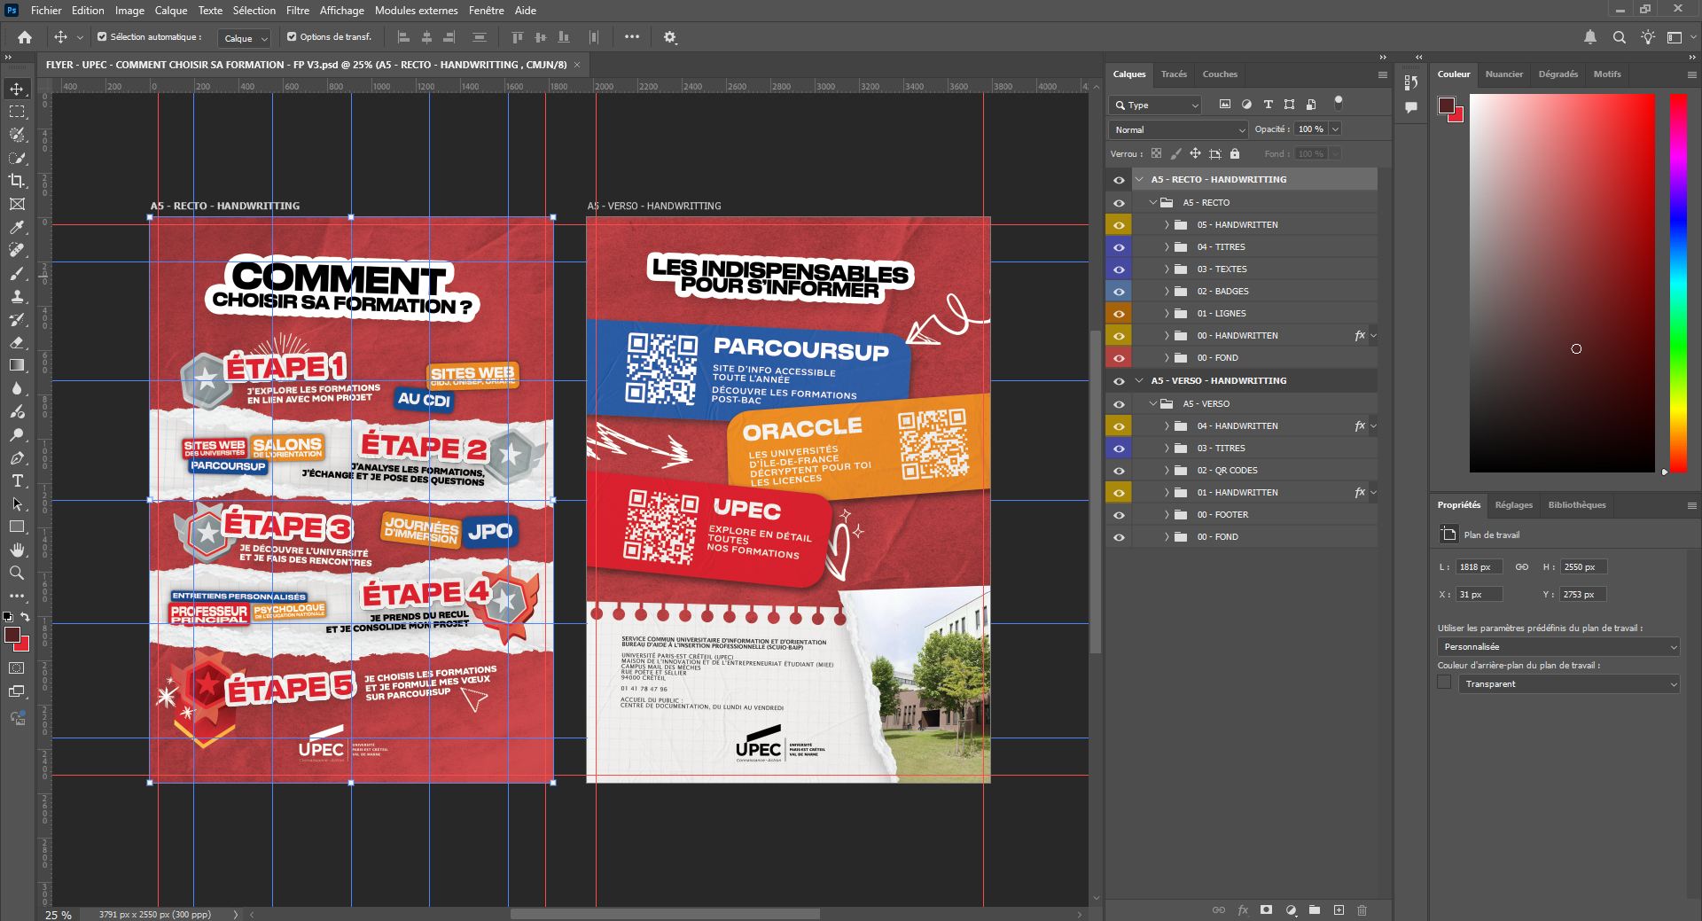This screenshot has height=921, width=1702.
Task: Open the options bar settings gear
Action: 670,37
